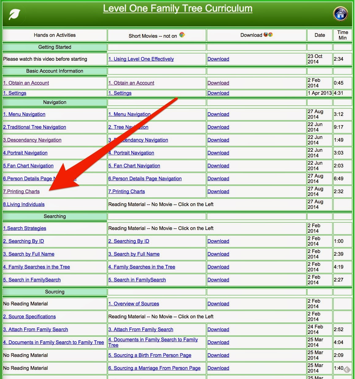This screenshot has width=355, height=379.
Task: Open 'Search Strategies' under Searching
Action: pyautogui.click(x=25, y=228)
